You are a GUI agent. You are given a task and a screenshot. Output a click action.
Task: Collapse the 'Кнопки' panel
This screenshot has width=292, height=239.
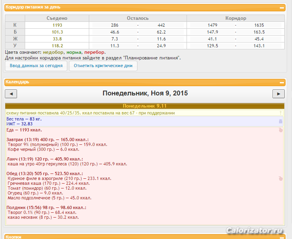[282, 237]
